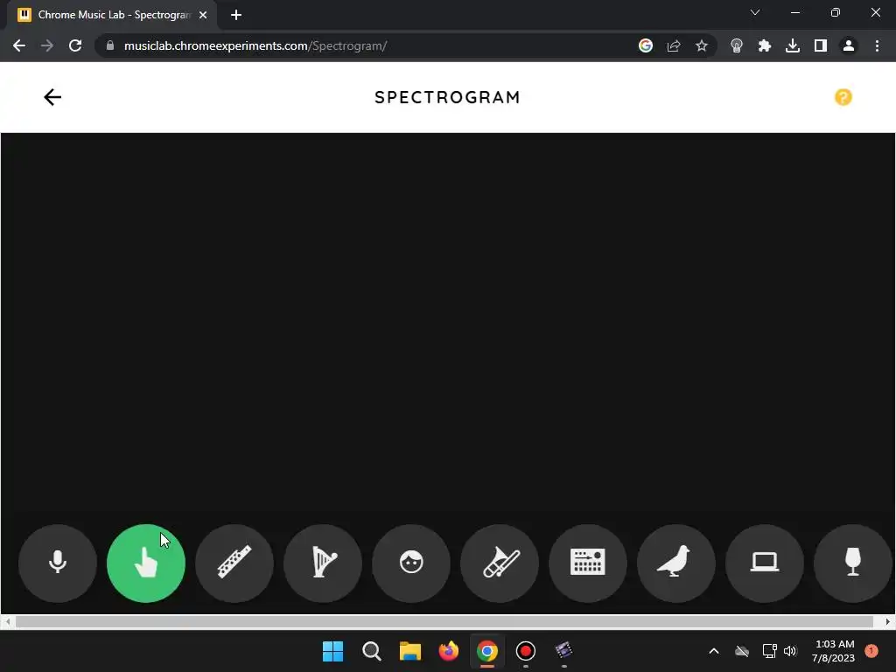Play the wine glass sound sample
The width and height of the screenshot is (896, 672).
point(853,563)
